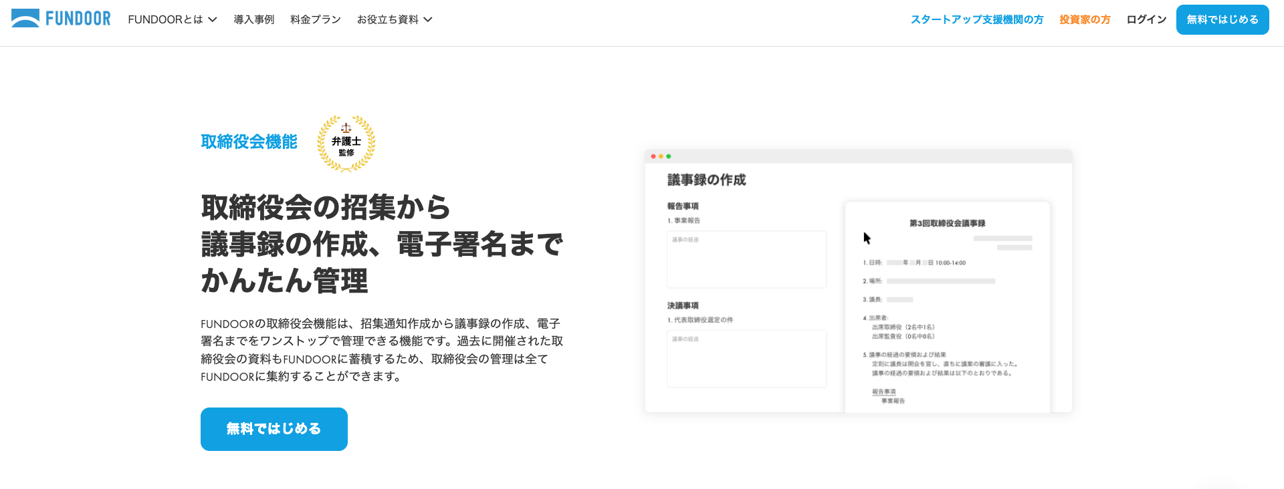Open the 投資家の方 link
Image resolution: width=1284 pixels, height=489 pixels.
point(1085,20)
